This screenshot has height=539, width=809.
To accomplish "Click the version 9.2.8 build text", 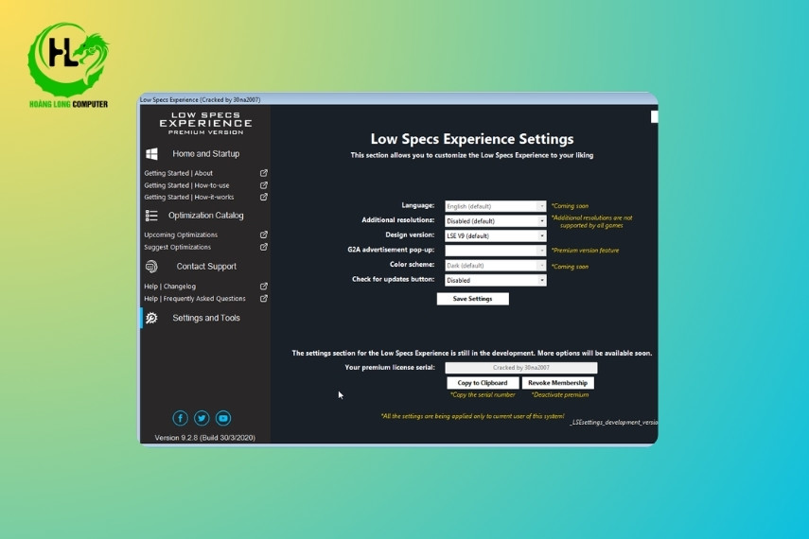I will tap(204, 438).
